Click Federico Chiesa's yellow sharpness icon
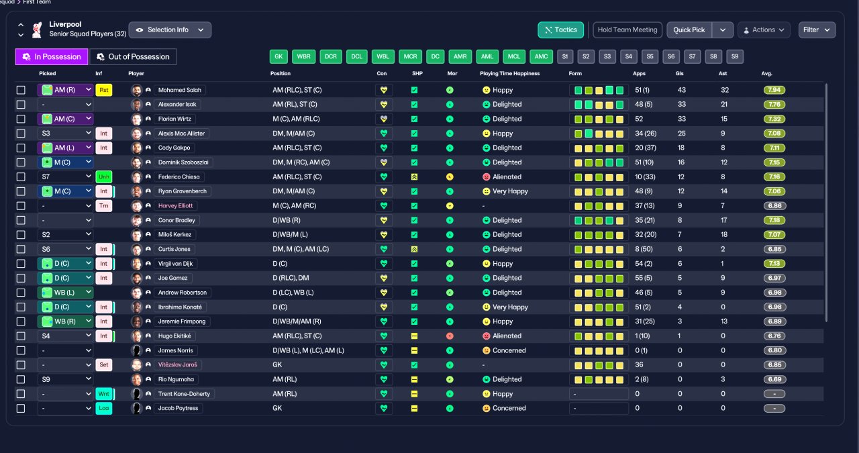 click(x=414, y=177)
